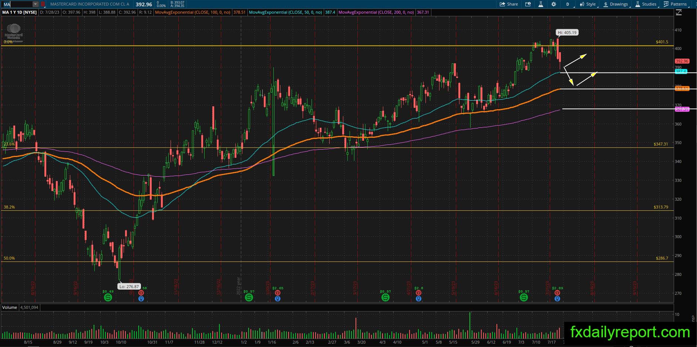
Task: Open the symbol history dropdown arrow
Action: pos(36,4)
